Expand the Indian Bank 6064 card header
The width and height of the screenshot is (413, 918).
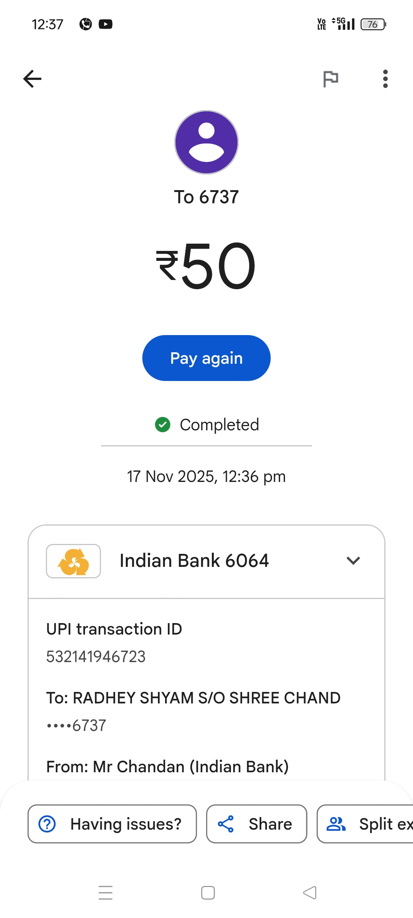point(194,561)
